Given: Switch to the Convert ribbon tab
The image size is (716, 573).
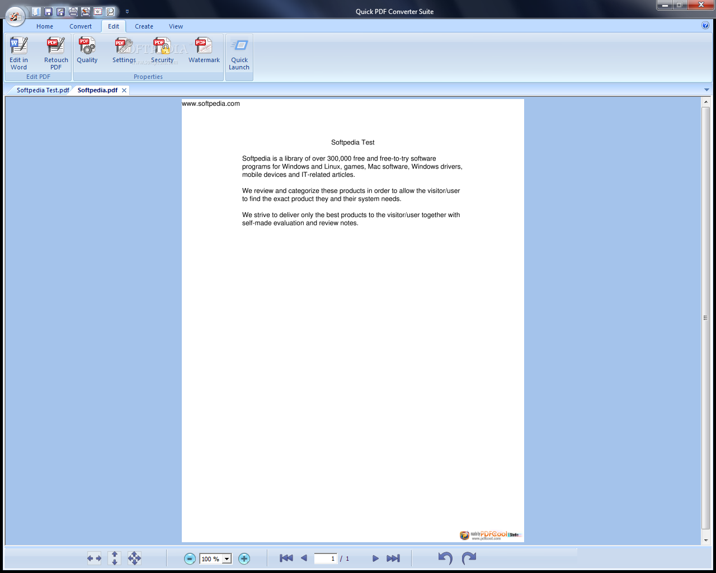Looking at the screenshot, I should coord(81,26).
